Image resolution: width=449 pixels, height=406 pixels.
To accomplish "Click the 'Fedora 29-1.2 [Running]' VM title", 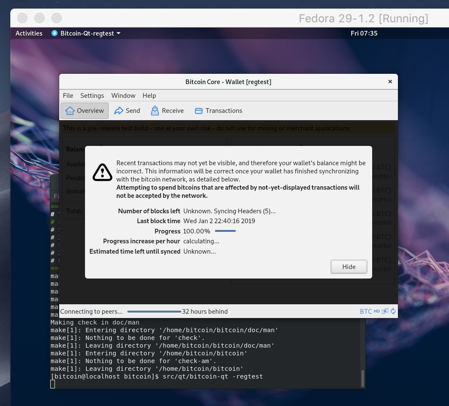I will [364, 18].
